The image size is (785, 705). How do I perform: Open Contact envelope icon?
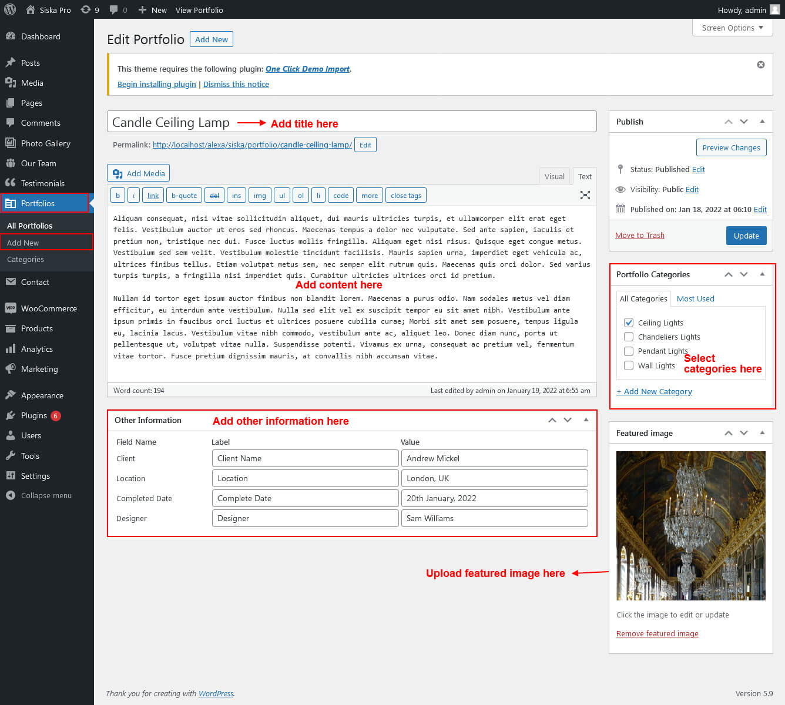click(11, 281)
